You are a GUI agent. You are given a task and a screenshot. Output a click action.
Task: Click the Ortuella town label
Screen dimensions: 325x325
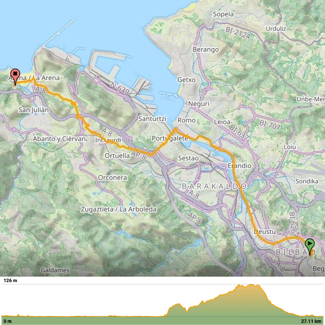(117, 156)
